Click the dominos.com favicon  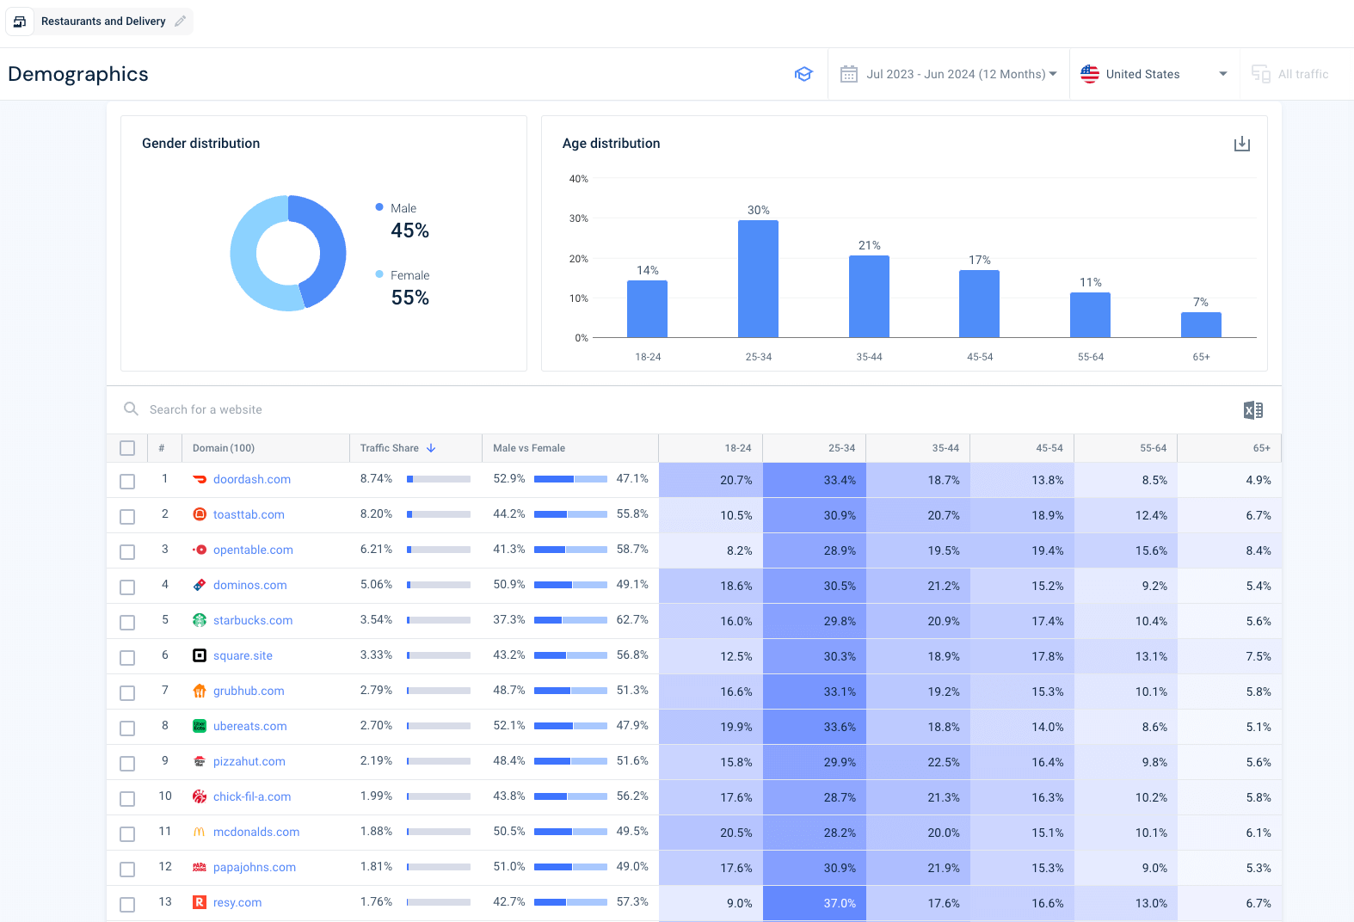tap(200, 585)
